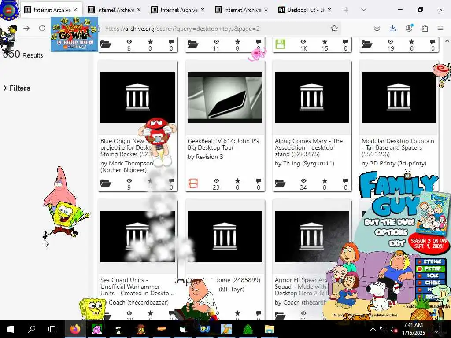
Task: Close the active Internet Archive tab
Action: (75, 10)
